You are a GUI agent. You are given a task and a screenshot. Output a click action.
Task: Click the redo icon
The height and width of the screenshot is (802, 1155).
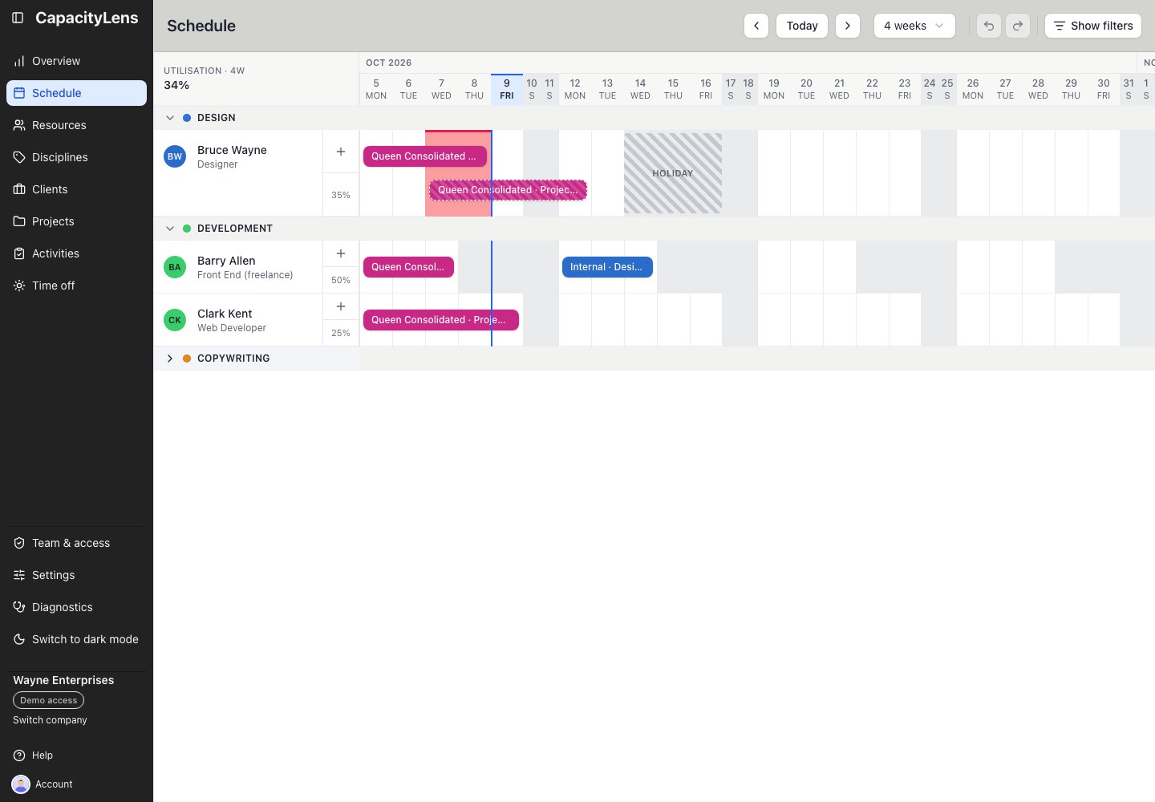tap(1018, 26)
